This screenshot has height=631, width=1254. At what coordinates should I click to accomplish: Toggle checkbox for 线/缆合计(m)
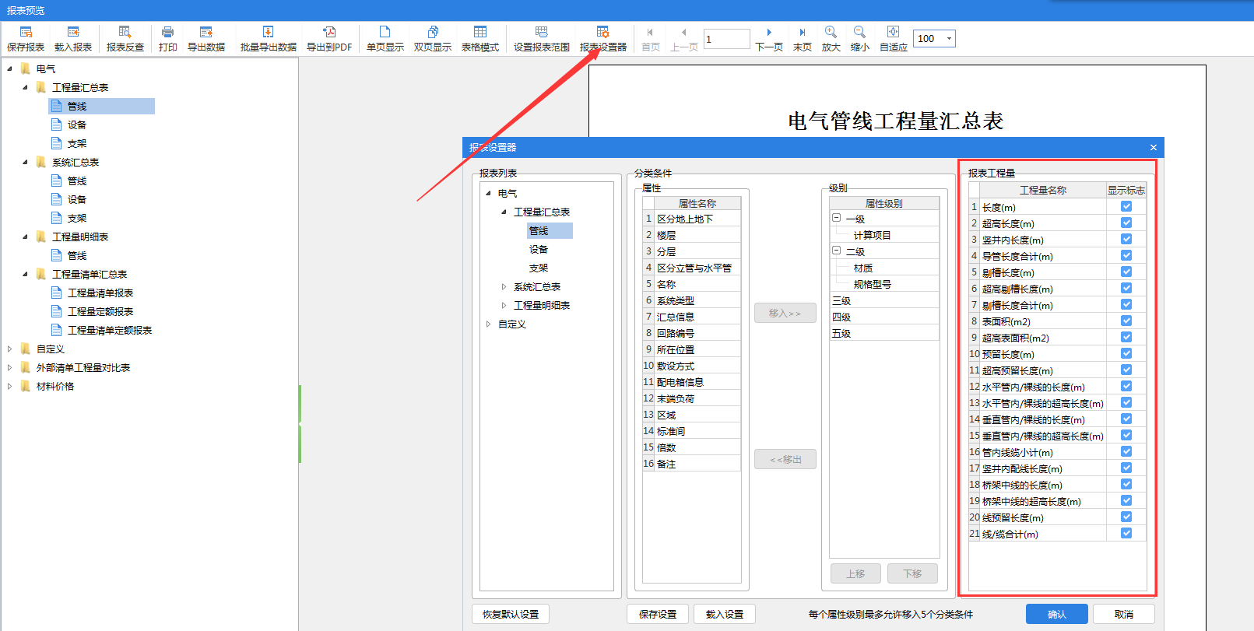tap(1126, 534)
